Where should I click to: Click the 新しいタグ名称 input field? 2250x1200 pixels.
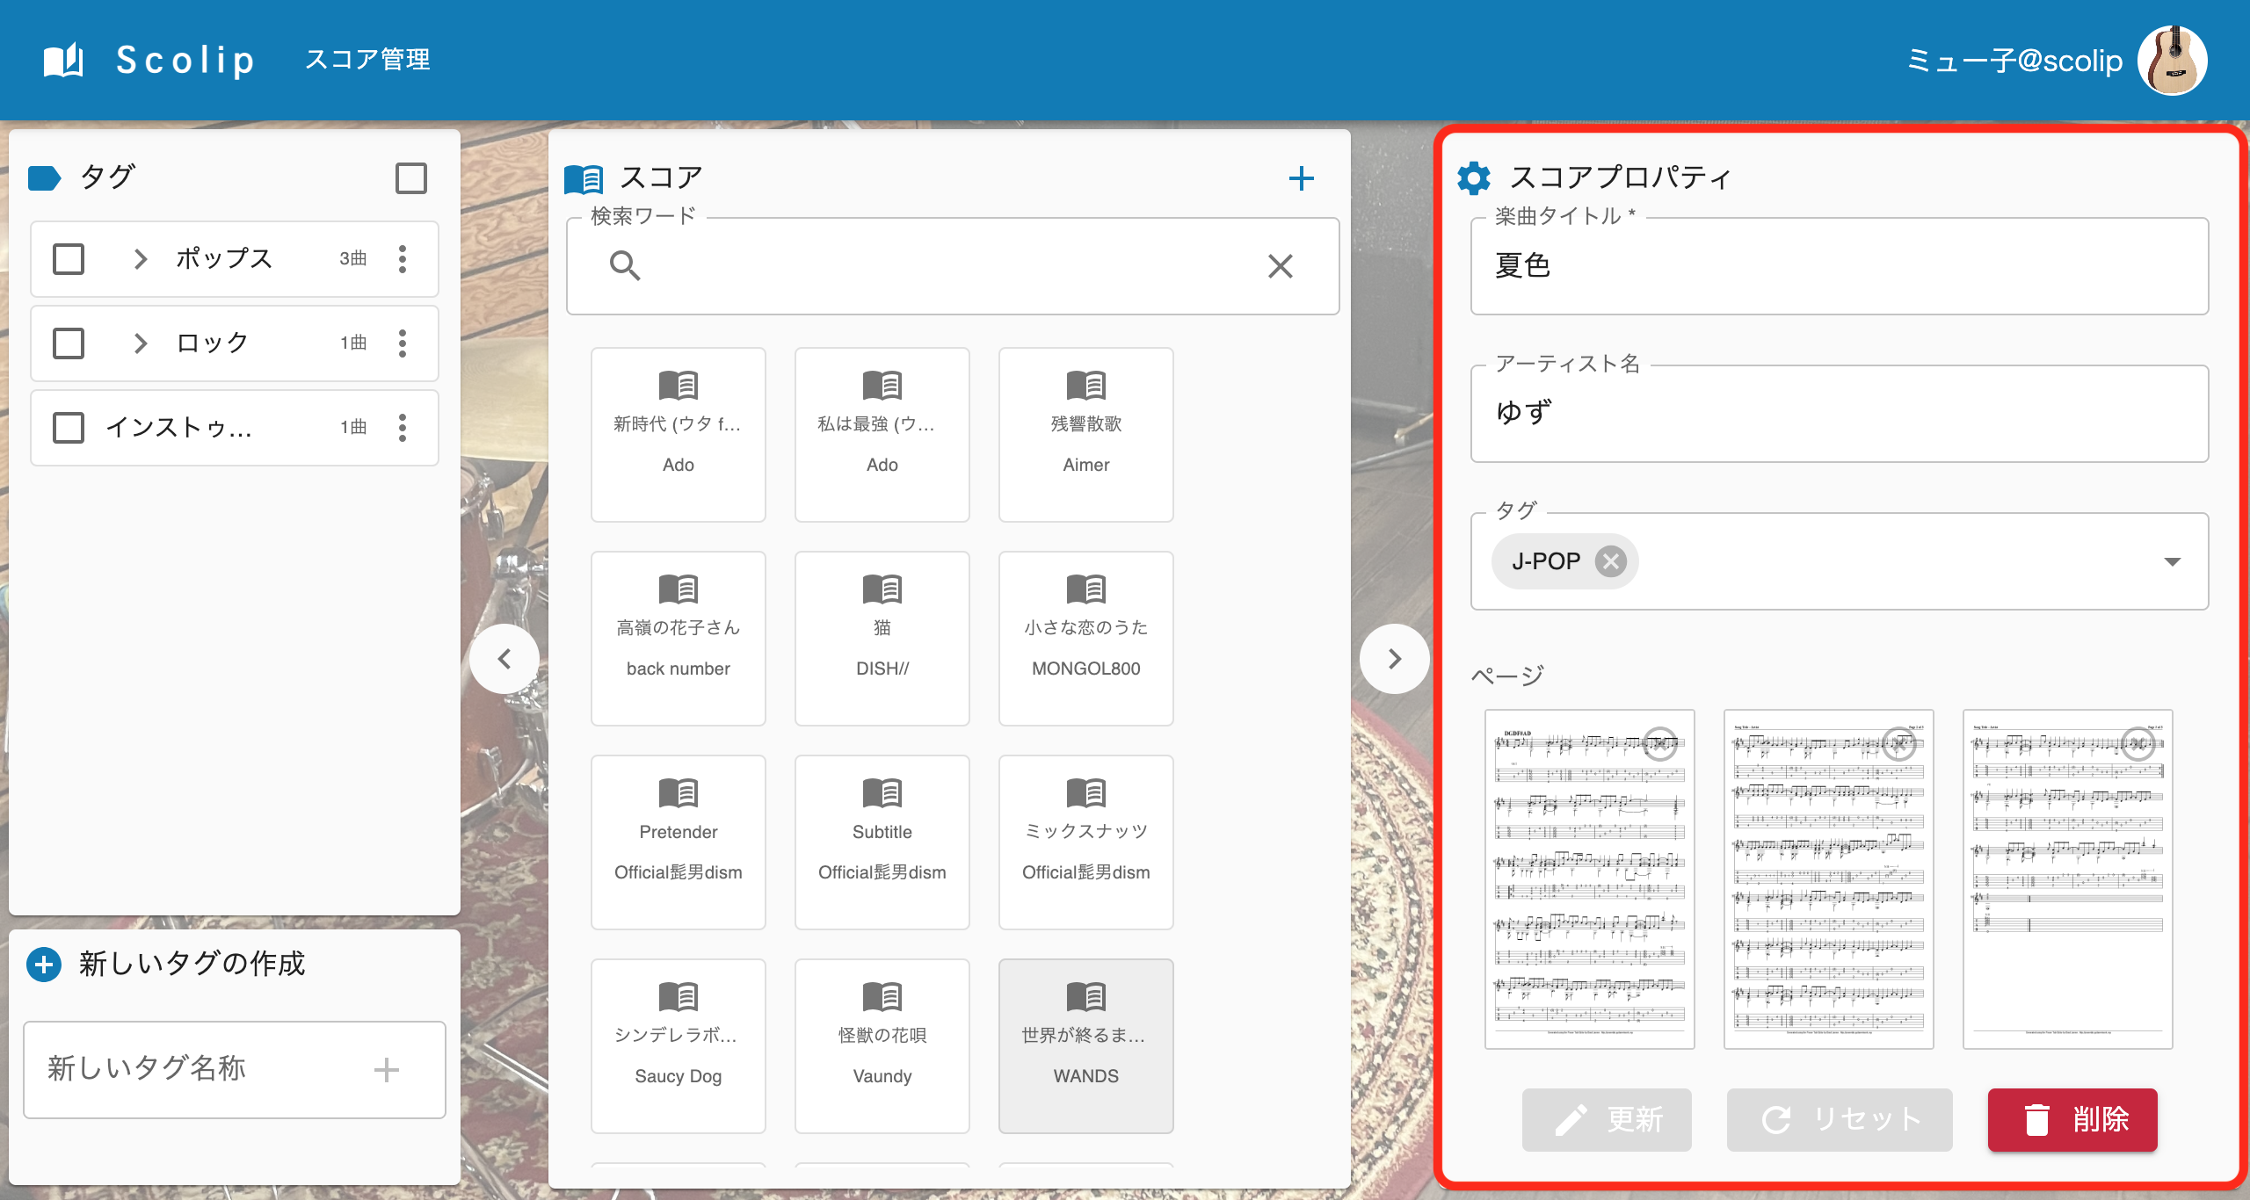click(234, 1069)
